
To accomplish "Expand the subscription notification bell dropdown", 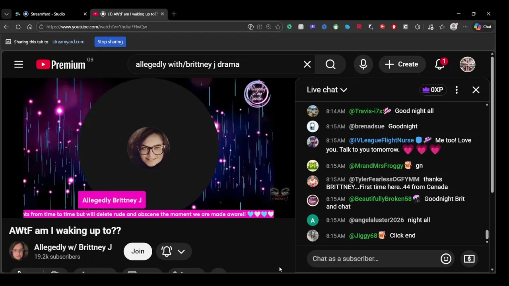I will point(173,251).
